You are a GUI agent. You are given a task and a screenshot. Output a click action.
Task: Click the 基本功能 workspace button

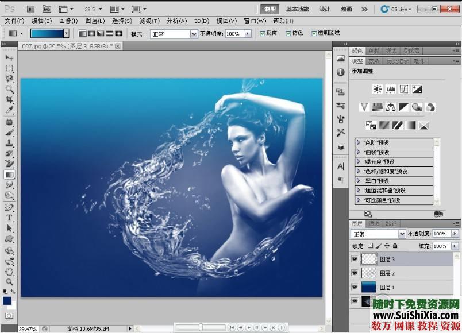tap(297, 9)
